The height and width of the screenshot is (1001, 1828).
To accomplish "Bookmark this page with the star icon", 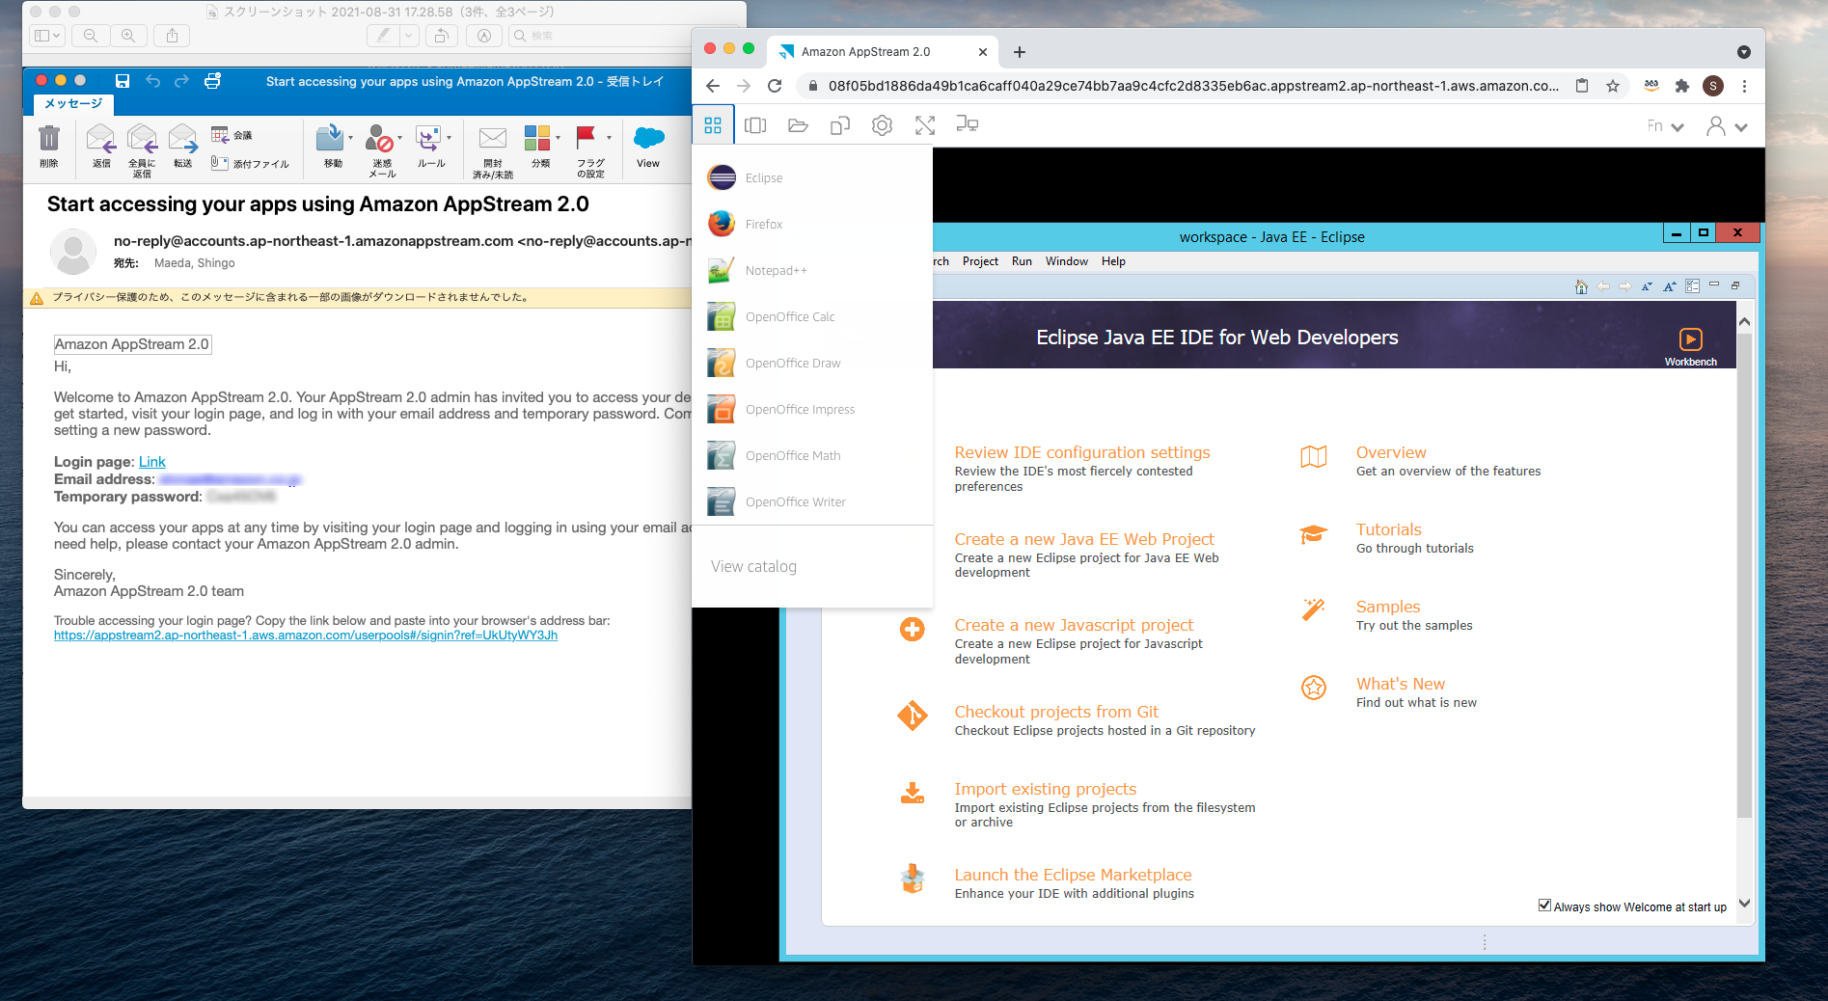I will tap(1613, 86).
